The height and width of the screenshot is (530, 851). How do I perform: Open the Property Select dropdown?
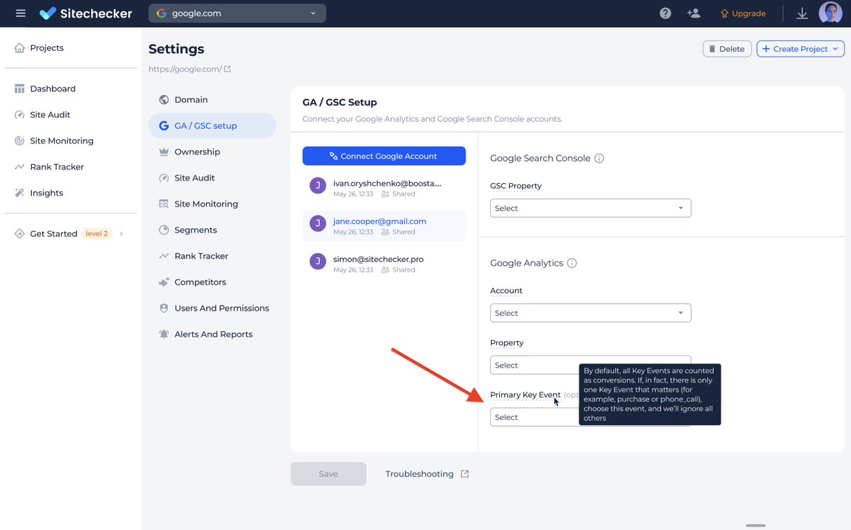pos(590,365)
